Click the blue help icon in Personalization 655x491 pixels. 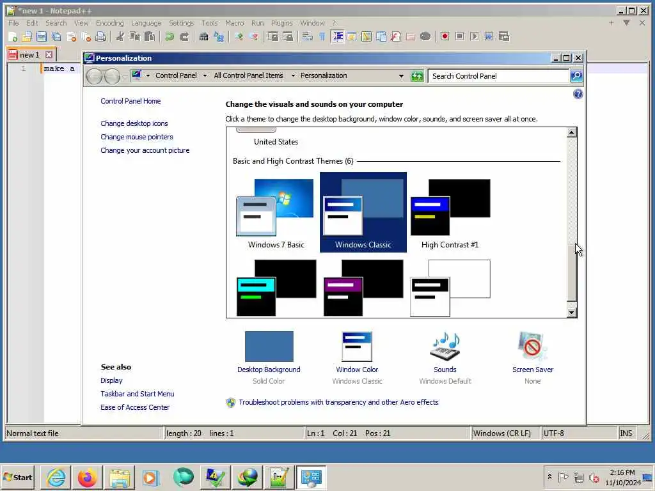click(x=578, y=94)
